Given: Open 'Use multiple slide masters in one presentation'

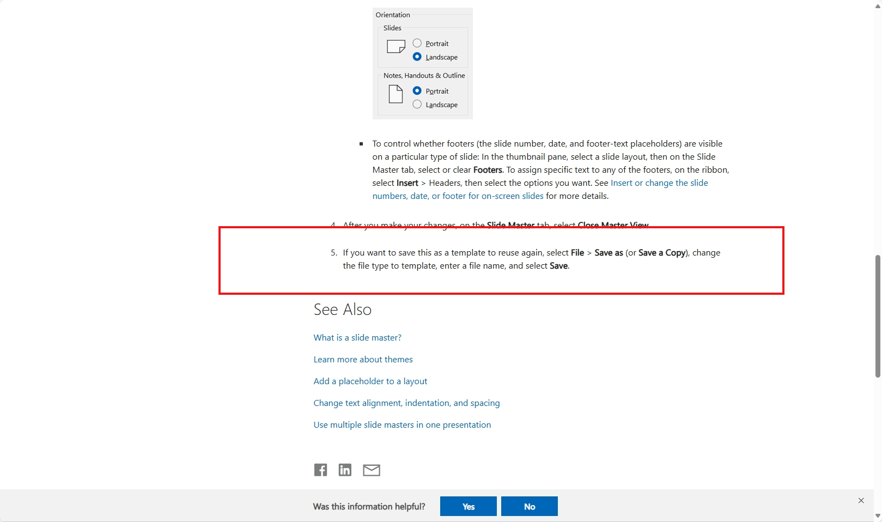Looking at the screenshot, I should tap(402, 424).
